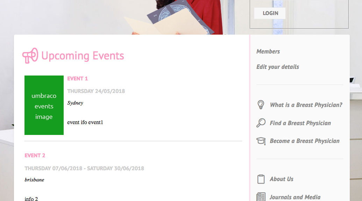Image resolution: width=362 pixels, height=201 pixels.
Task: Open the EVENT 1 title
Action: pos(78,79)
